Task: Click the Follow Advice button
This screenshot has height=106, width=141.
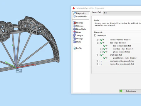Action: coord(130,91)
